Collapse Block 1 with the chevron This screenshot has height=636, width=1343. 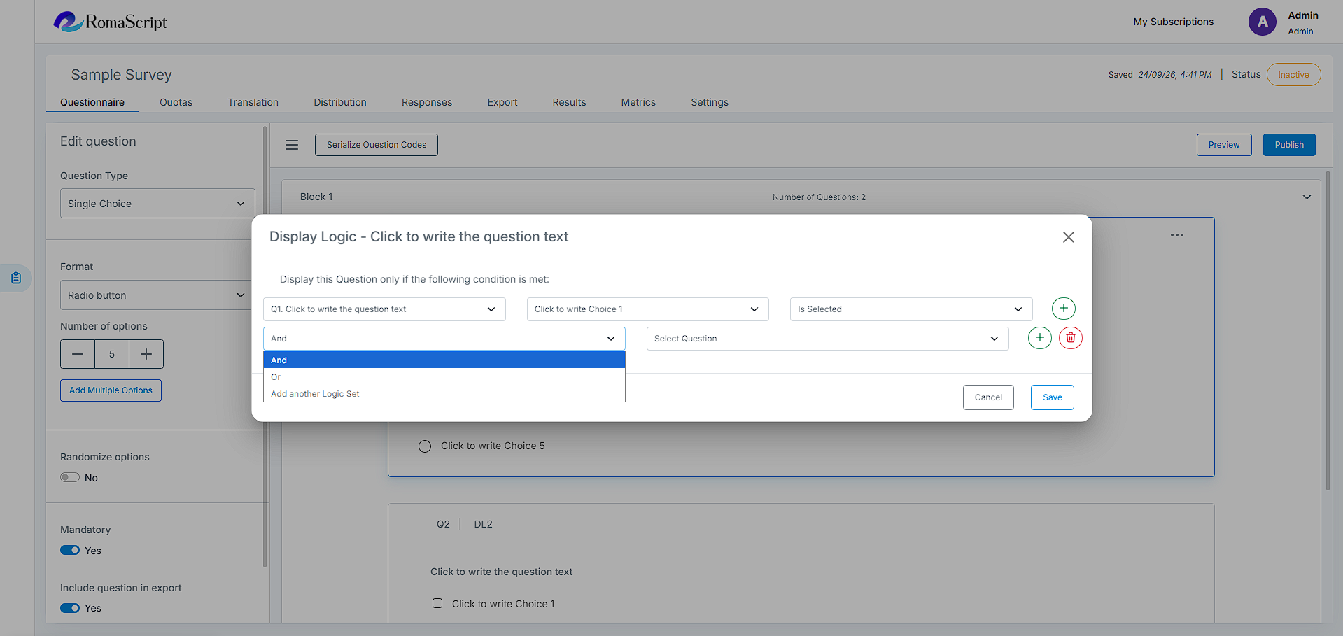pos(1307,197)
